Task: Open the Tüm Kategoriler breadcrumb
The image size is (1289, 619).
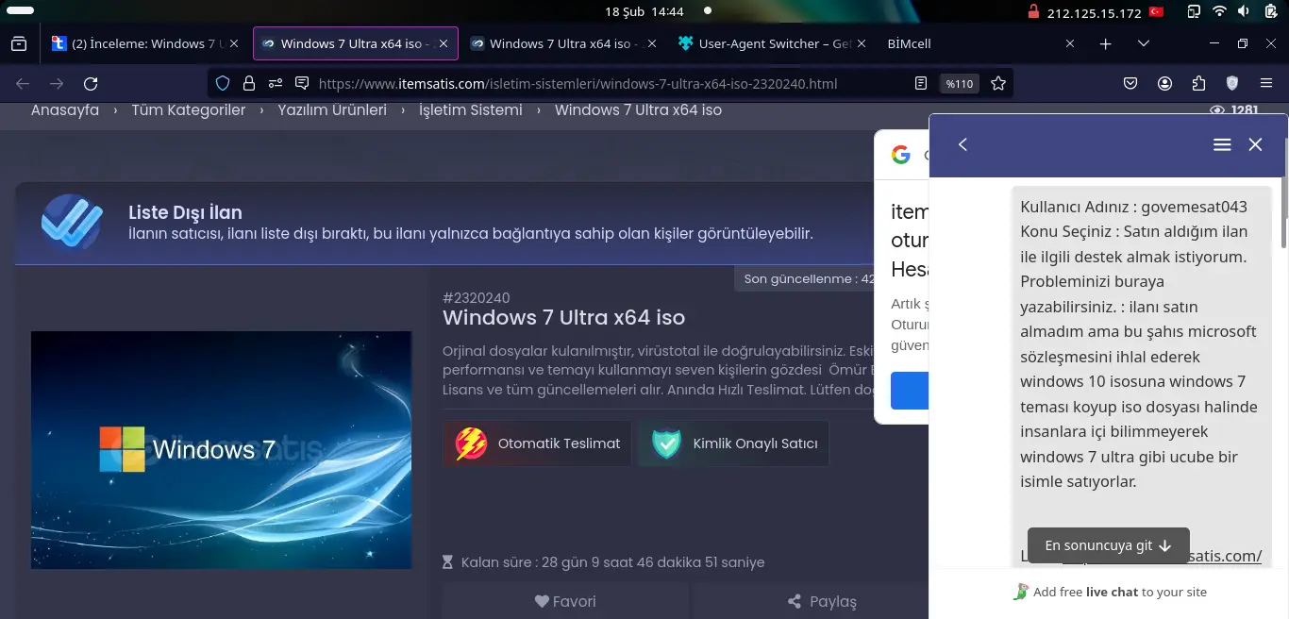Action: point(189,109)
